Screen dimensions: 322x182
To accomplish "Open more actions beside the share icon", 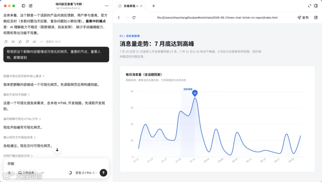I will click(42, 41).
